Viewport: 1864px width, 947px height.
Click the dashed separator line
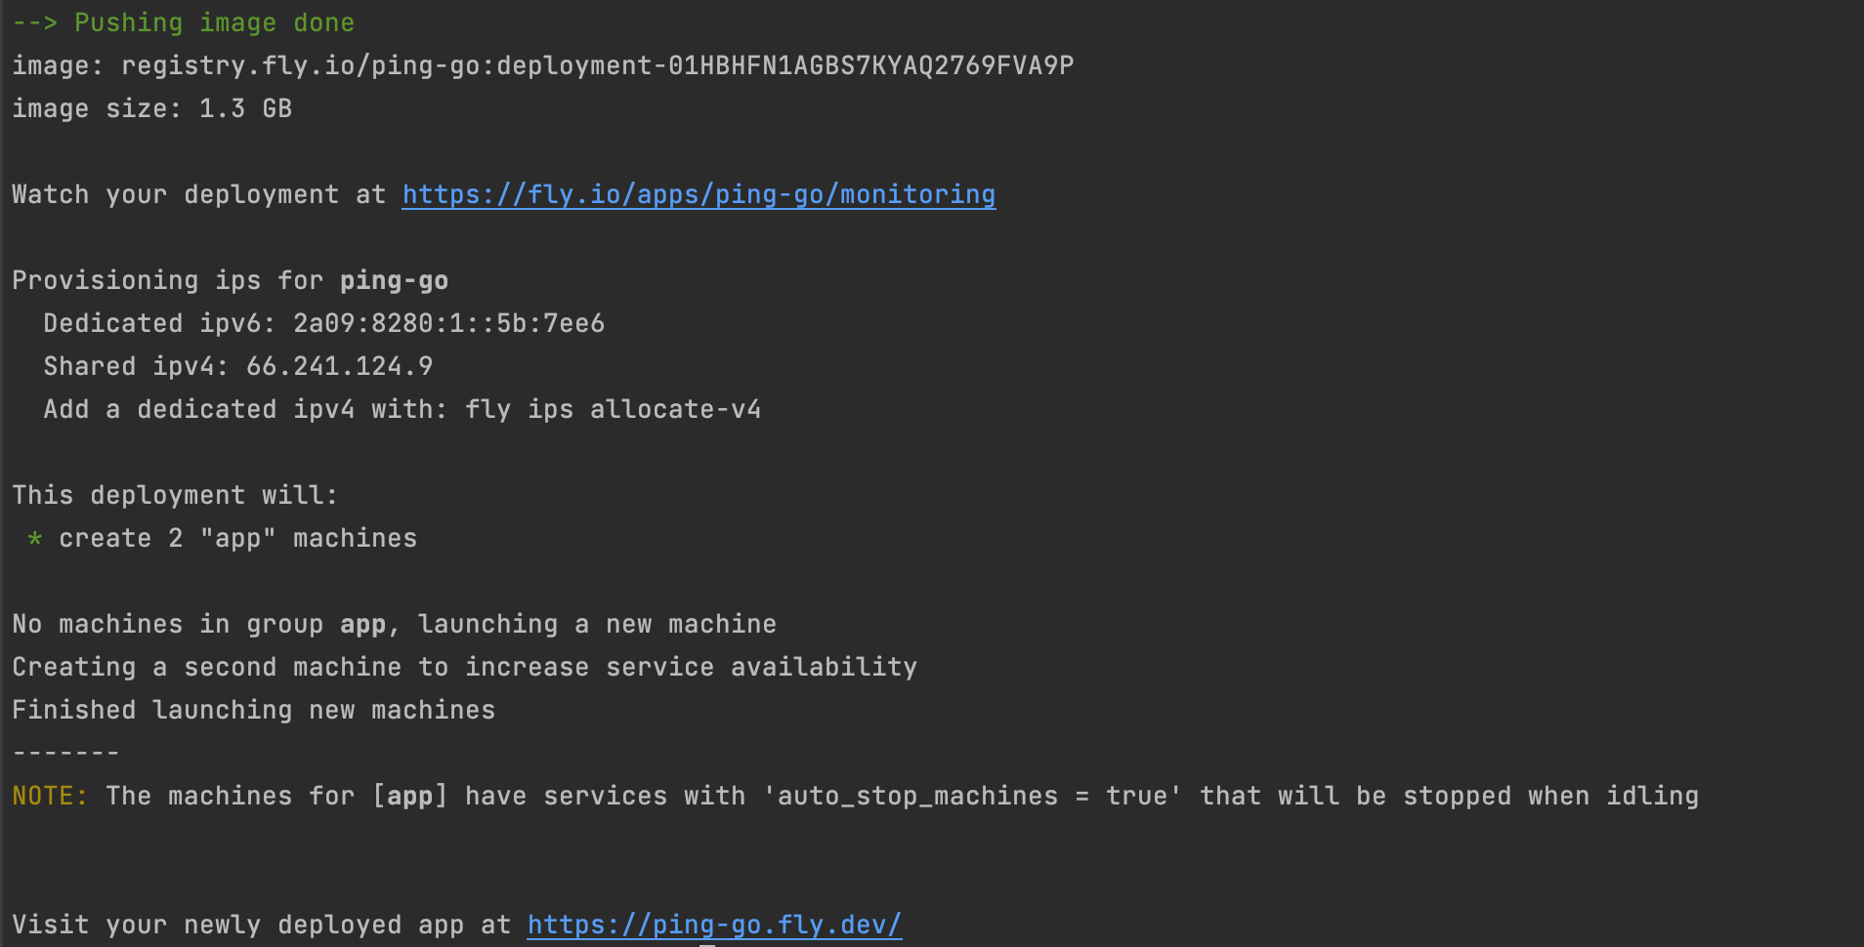coord(65,753)
